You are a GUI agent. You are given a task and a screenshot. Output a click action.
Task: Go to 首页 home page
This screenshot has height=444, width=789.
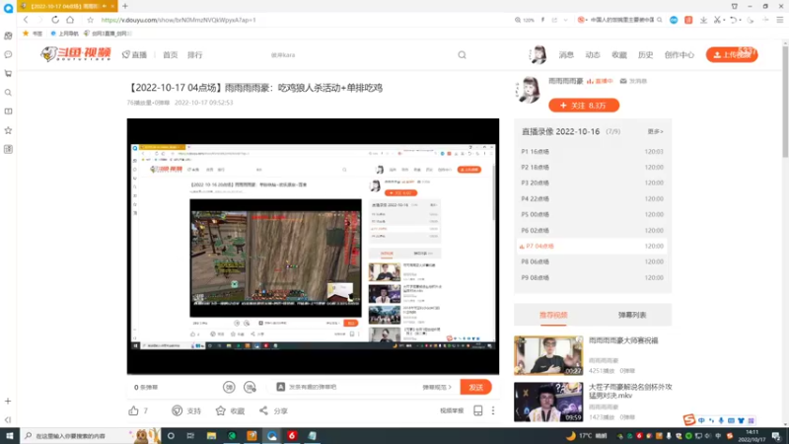(x=170, y=55)
